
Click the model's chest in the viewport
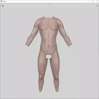coord(49,26)
